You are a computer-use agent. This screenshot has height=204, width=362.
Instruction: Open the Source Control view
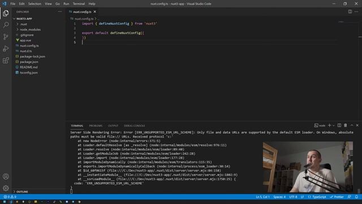(6, 36)
